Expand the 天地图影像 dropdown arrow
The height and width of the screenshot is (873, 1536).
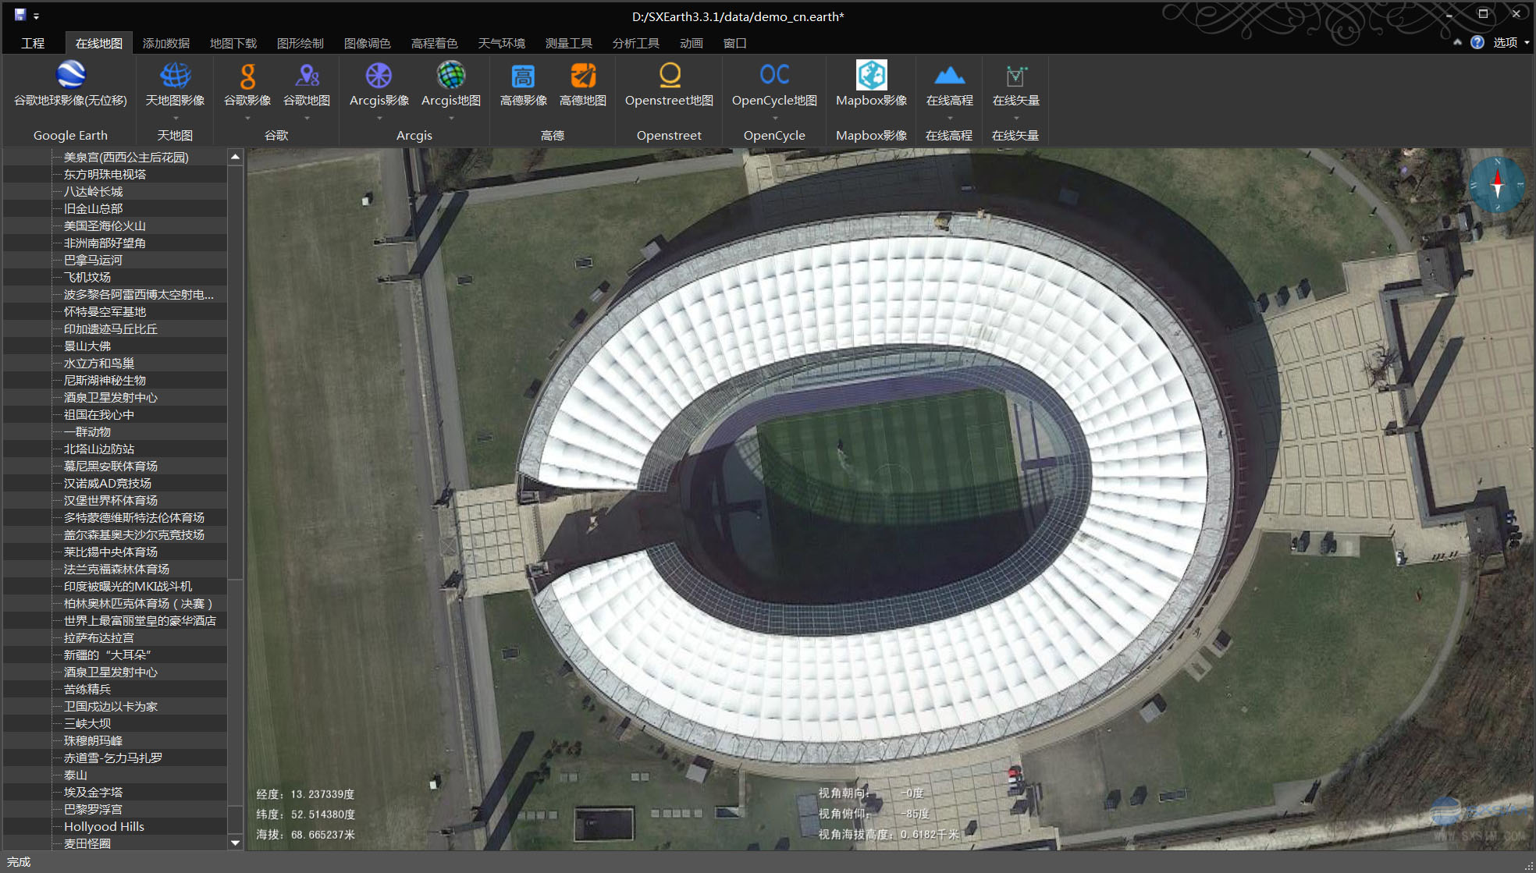click(x=176, y=119)
